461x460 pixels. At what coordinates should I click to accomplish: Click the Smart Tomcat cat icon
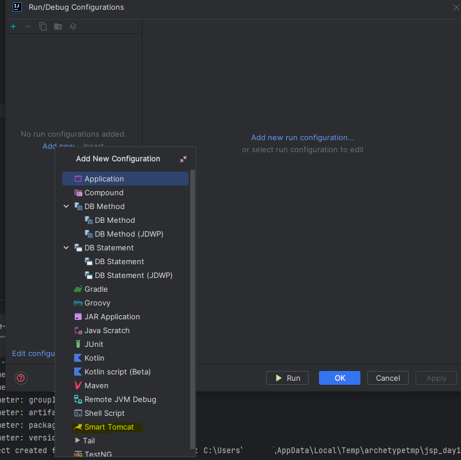point(78,427)
